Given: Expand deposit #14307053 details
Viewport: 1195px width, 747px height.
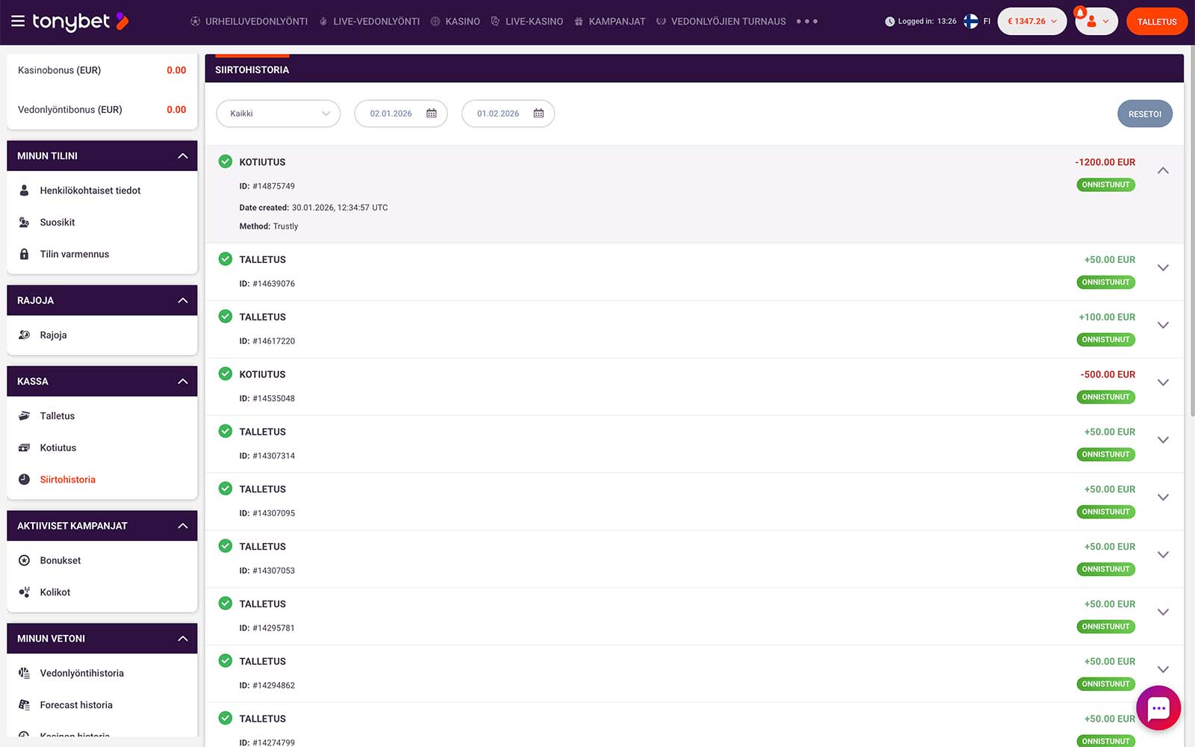Looking at the screenshot, I should point(1163,555).
